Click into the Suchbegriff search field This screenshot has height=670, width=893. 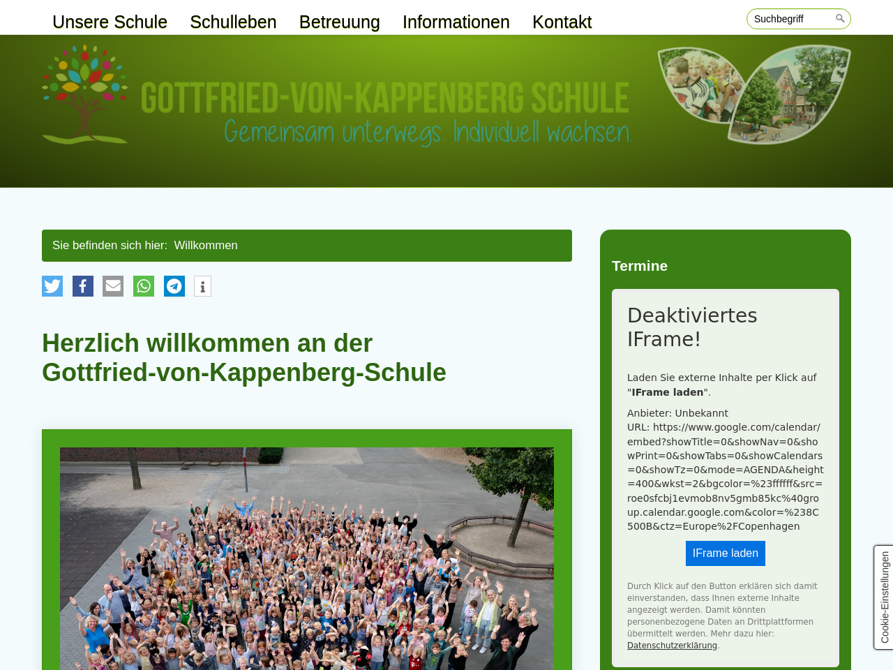click(791, 19)
